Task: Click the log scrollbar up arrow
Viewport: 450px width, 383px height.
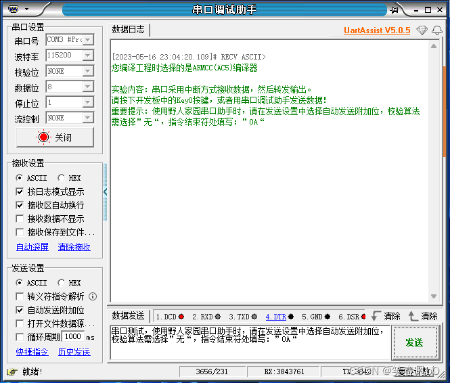Action: (434, 46)
